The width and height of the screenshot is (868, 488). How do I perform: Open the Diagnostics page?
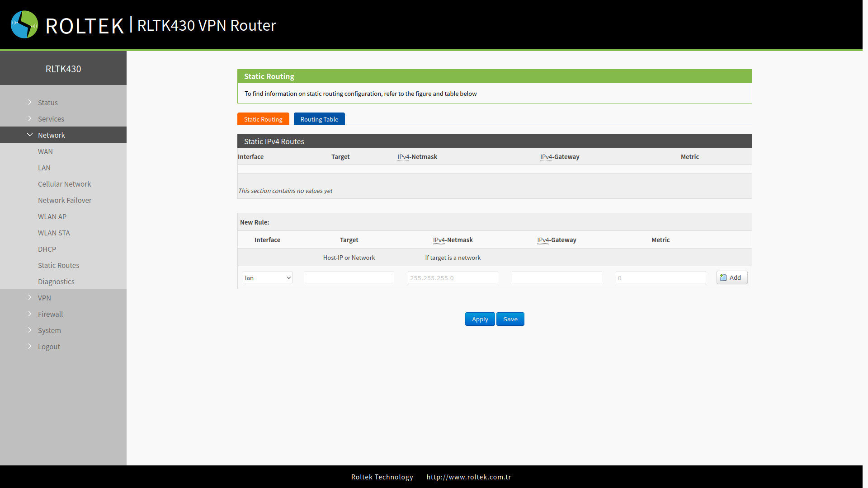click(x=56, y=282)
